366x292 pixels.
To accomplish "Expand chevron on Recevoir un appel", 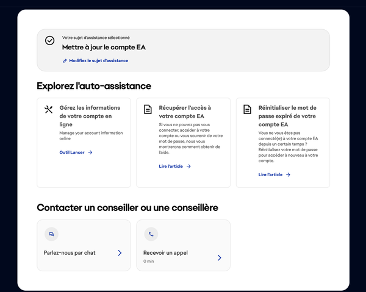I will click(x=219, y=257).
